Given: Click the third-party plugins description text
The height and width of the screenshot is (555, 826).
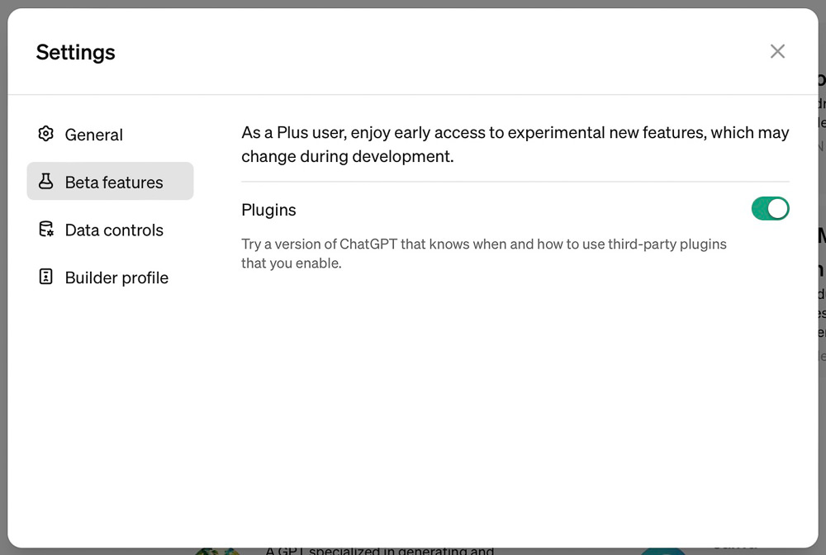Looking at the screenshot, I should 483,254.
